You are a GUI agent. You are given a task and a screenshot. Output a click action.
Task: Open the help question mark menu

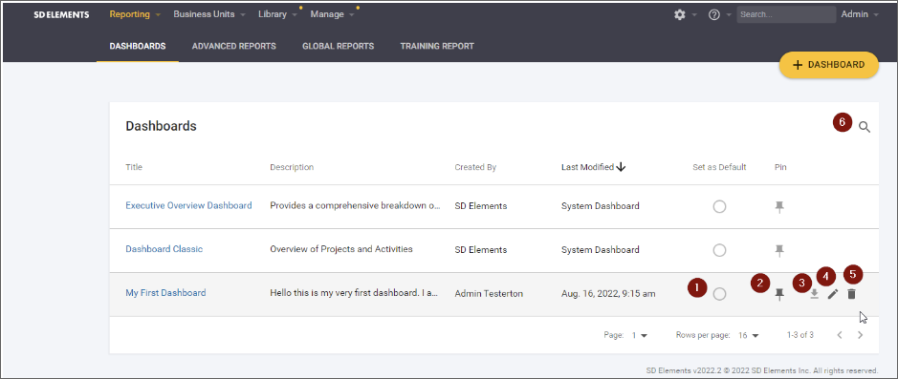(714, 15)
